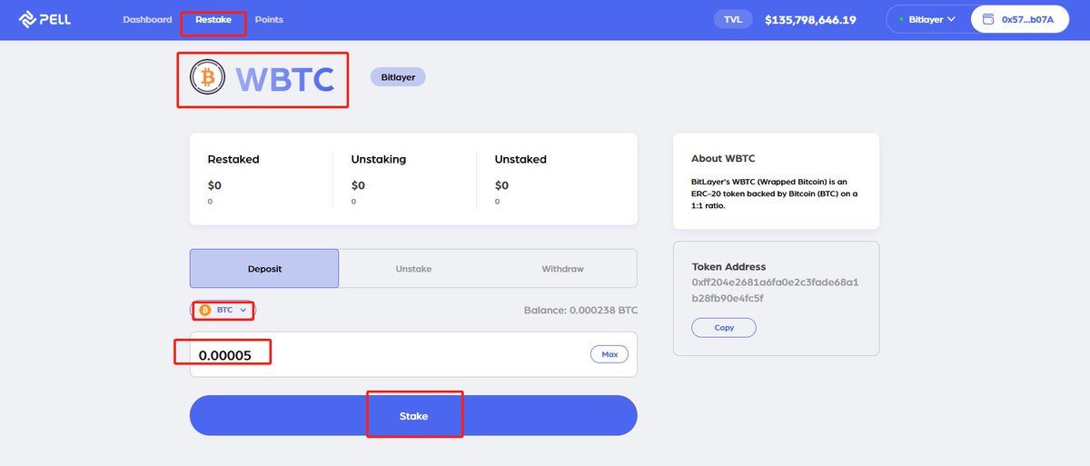
Task: Click the Token Address heading
Action: 728,267
